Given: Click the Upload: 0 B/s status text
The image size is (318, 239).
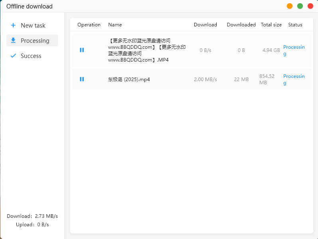Looking at the screenshot, I should [x=32, y=224].
